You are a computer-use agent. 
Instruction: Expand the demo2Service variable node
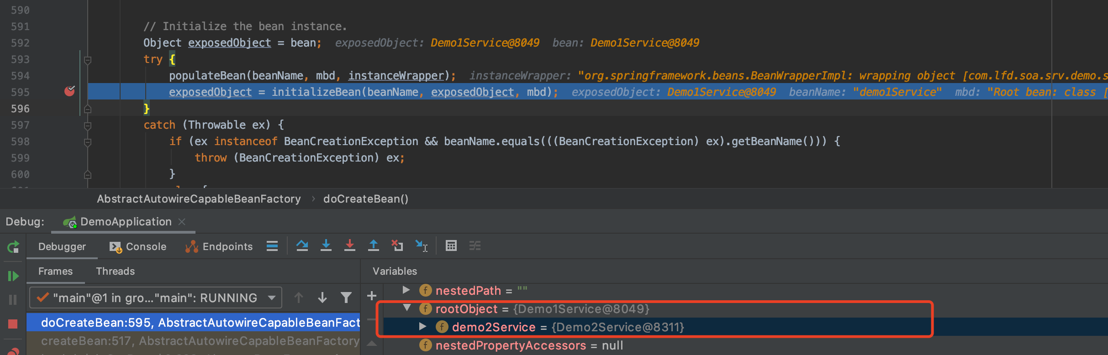pyautogui.click(x=422, y=327)
